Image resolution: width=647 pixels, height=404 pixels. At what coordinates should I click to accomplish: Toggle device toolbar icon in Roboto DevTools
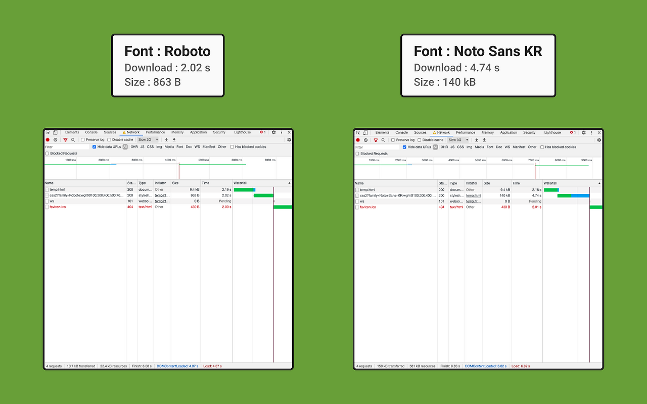click(x=55, y=132)
